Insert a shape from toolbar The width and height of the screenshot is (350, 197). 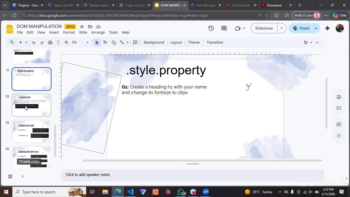coord(114,42)
